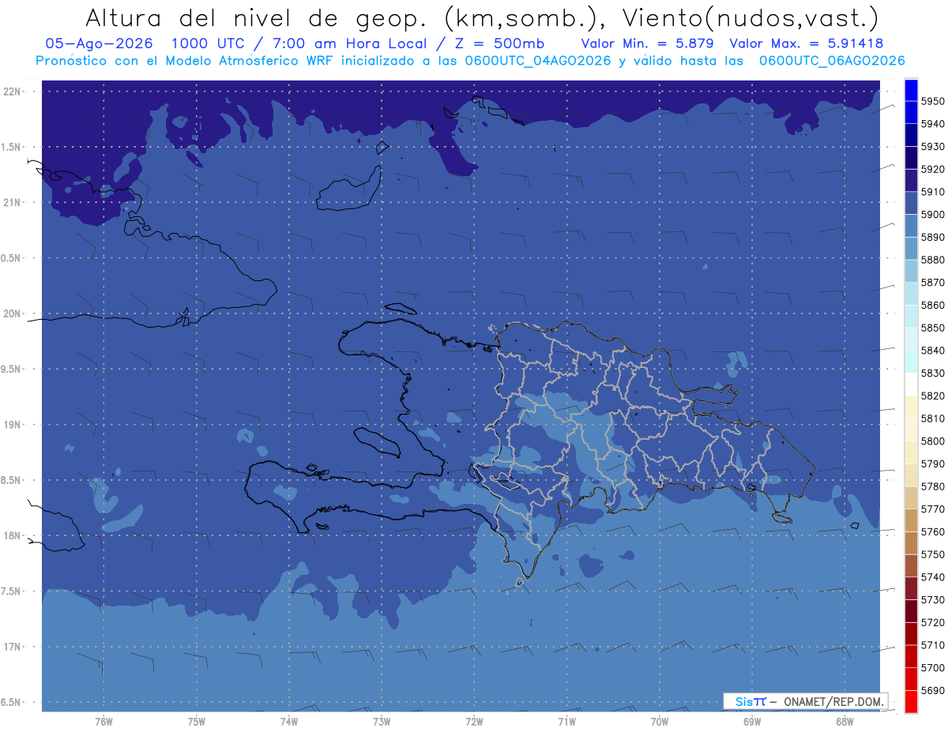Click the '19N' latitude label

point(13,425)
